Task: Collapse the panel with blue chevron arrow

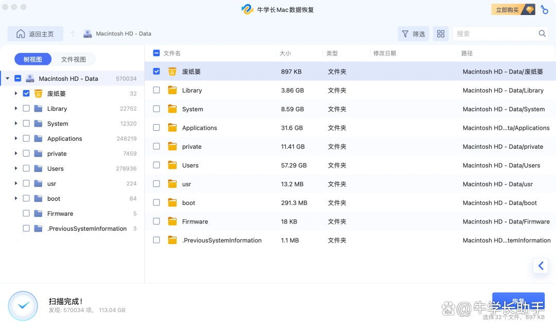Action: click(x=540, y=266)
